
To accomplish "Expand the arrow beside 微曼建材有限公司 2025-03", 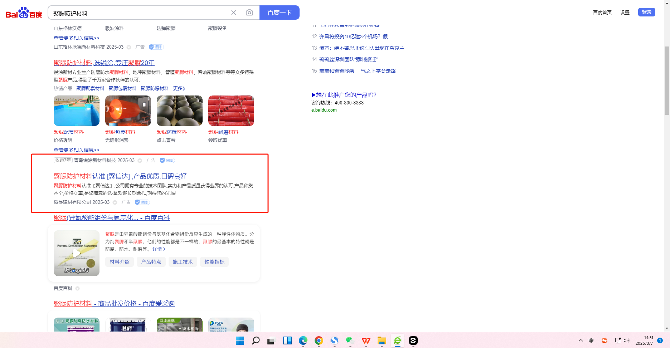I will [115, 202].
